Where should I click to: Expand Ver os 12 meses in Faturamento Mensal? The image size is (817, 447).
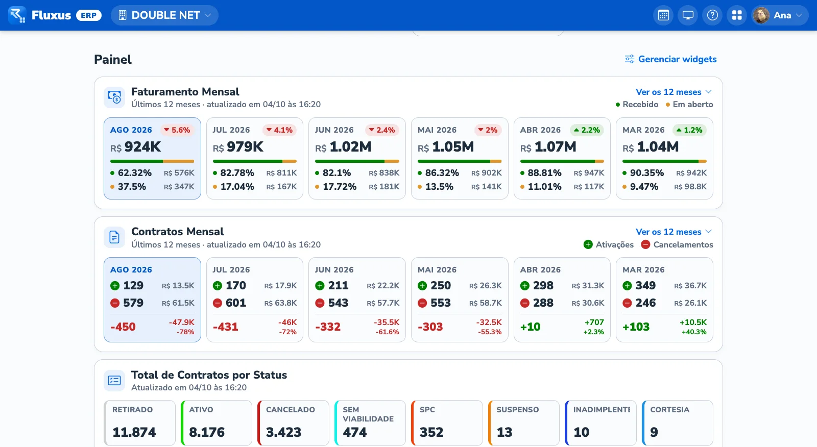coord(674,92)
